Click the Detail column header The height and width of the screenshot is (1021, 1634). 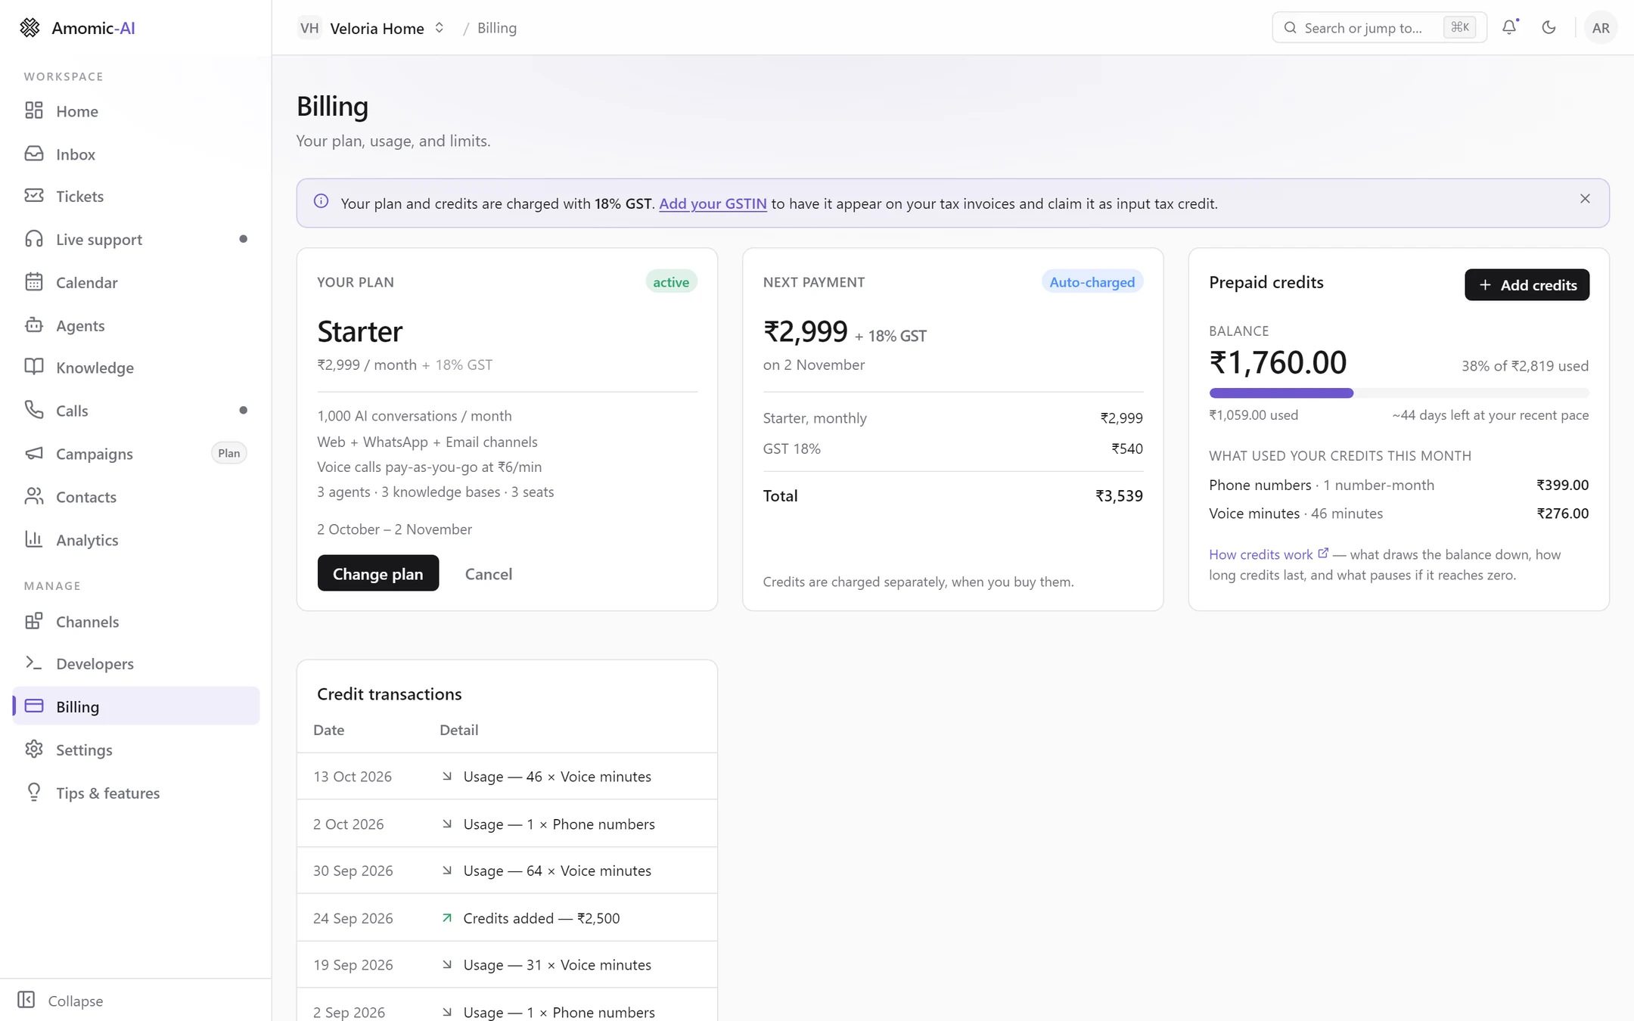click(x=459, y=730)
